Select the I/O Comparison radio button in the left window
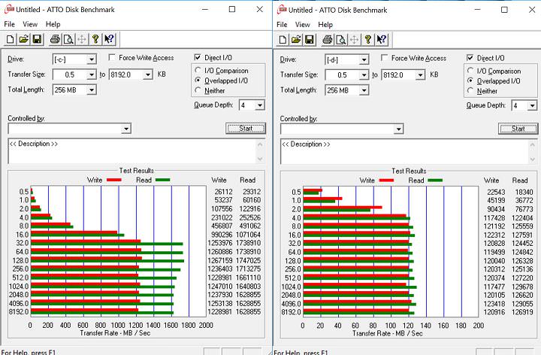Screen dimensions: 541x355 point(198,71)
